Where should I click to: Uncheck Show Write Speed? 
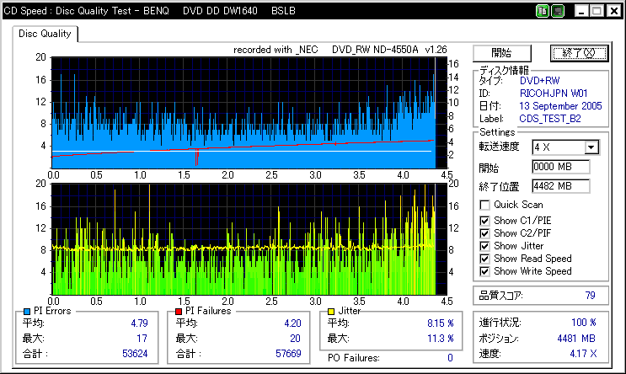484,271
